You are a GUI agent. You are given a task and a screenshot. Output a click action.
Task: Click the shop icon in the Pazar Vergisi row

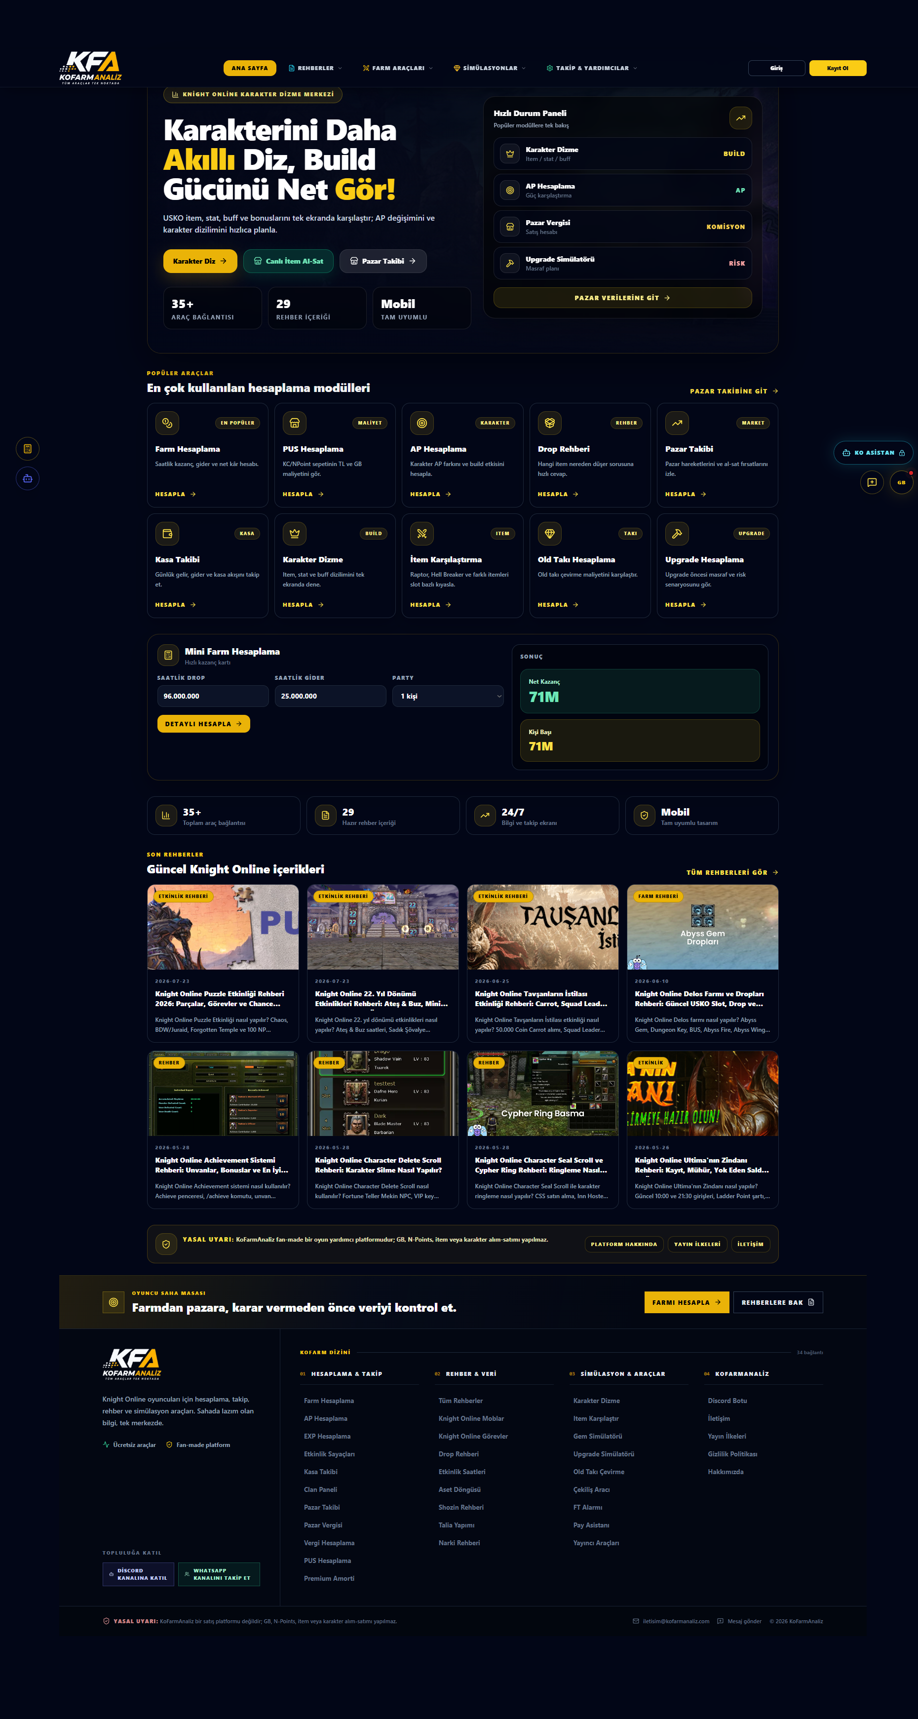(510, 227)
